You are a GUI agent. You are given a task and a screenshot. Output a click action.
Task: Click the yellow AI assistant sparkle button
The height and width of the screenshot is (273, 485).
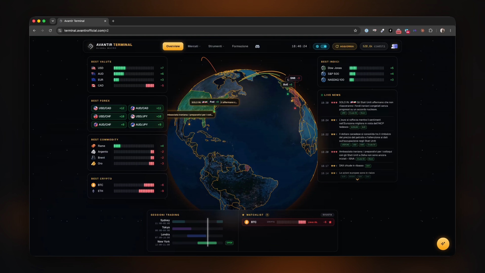(443, 244)
